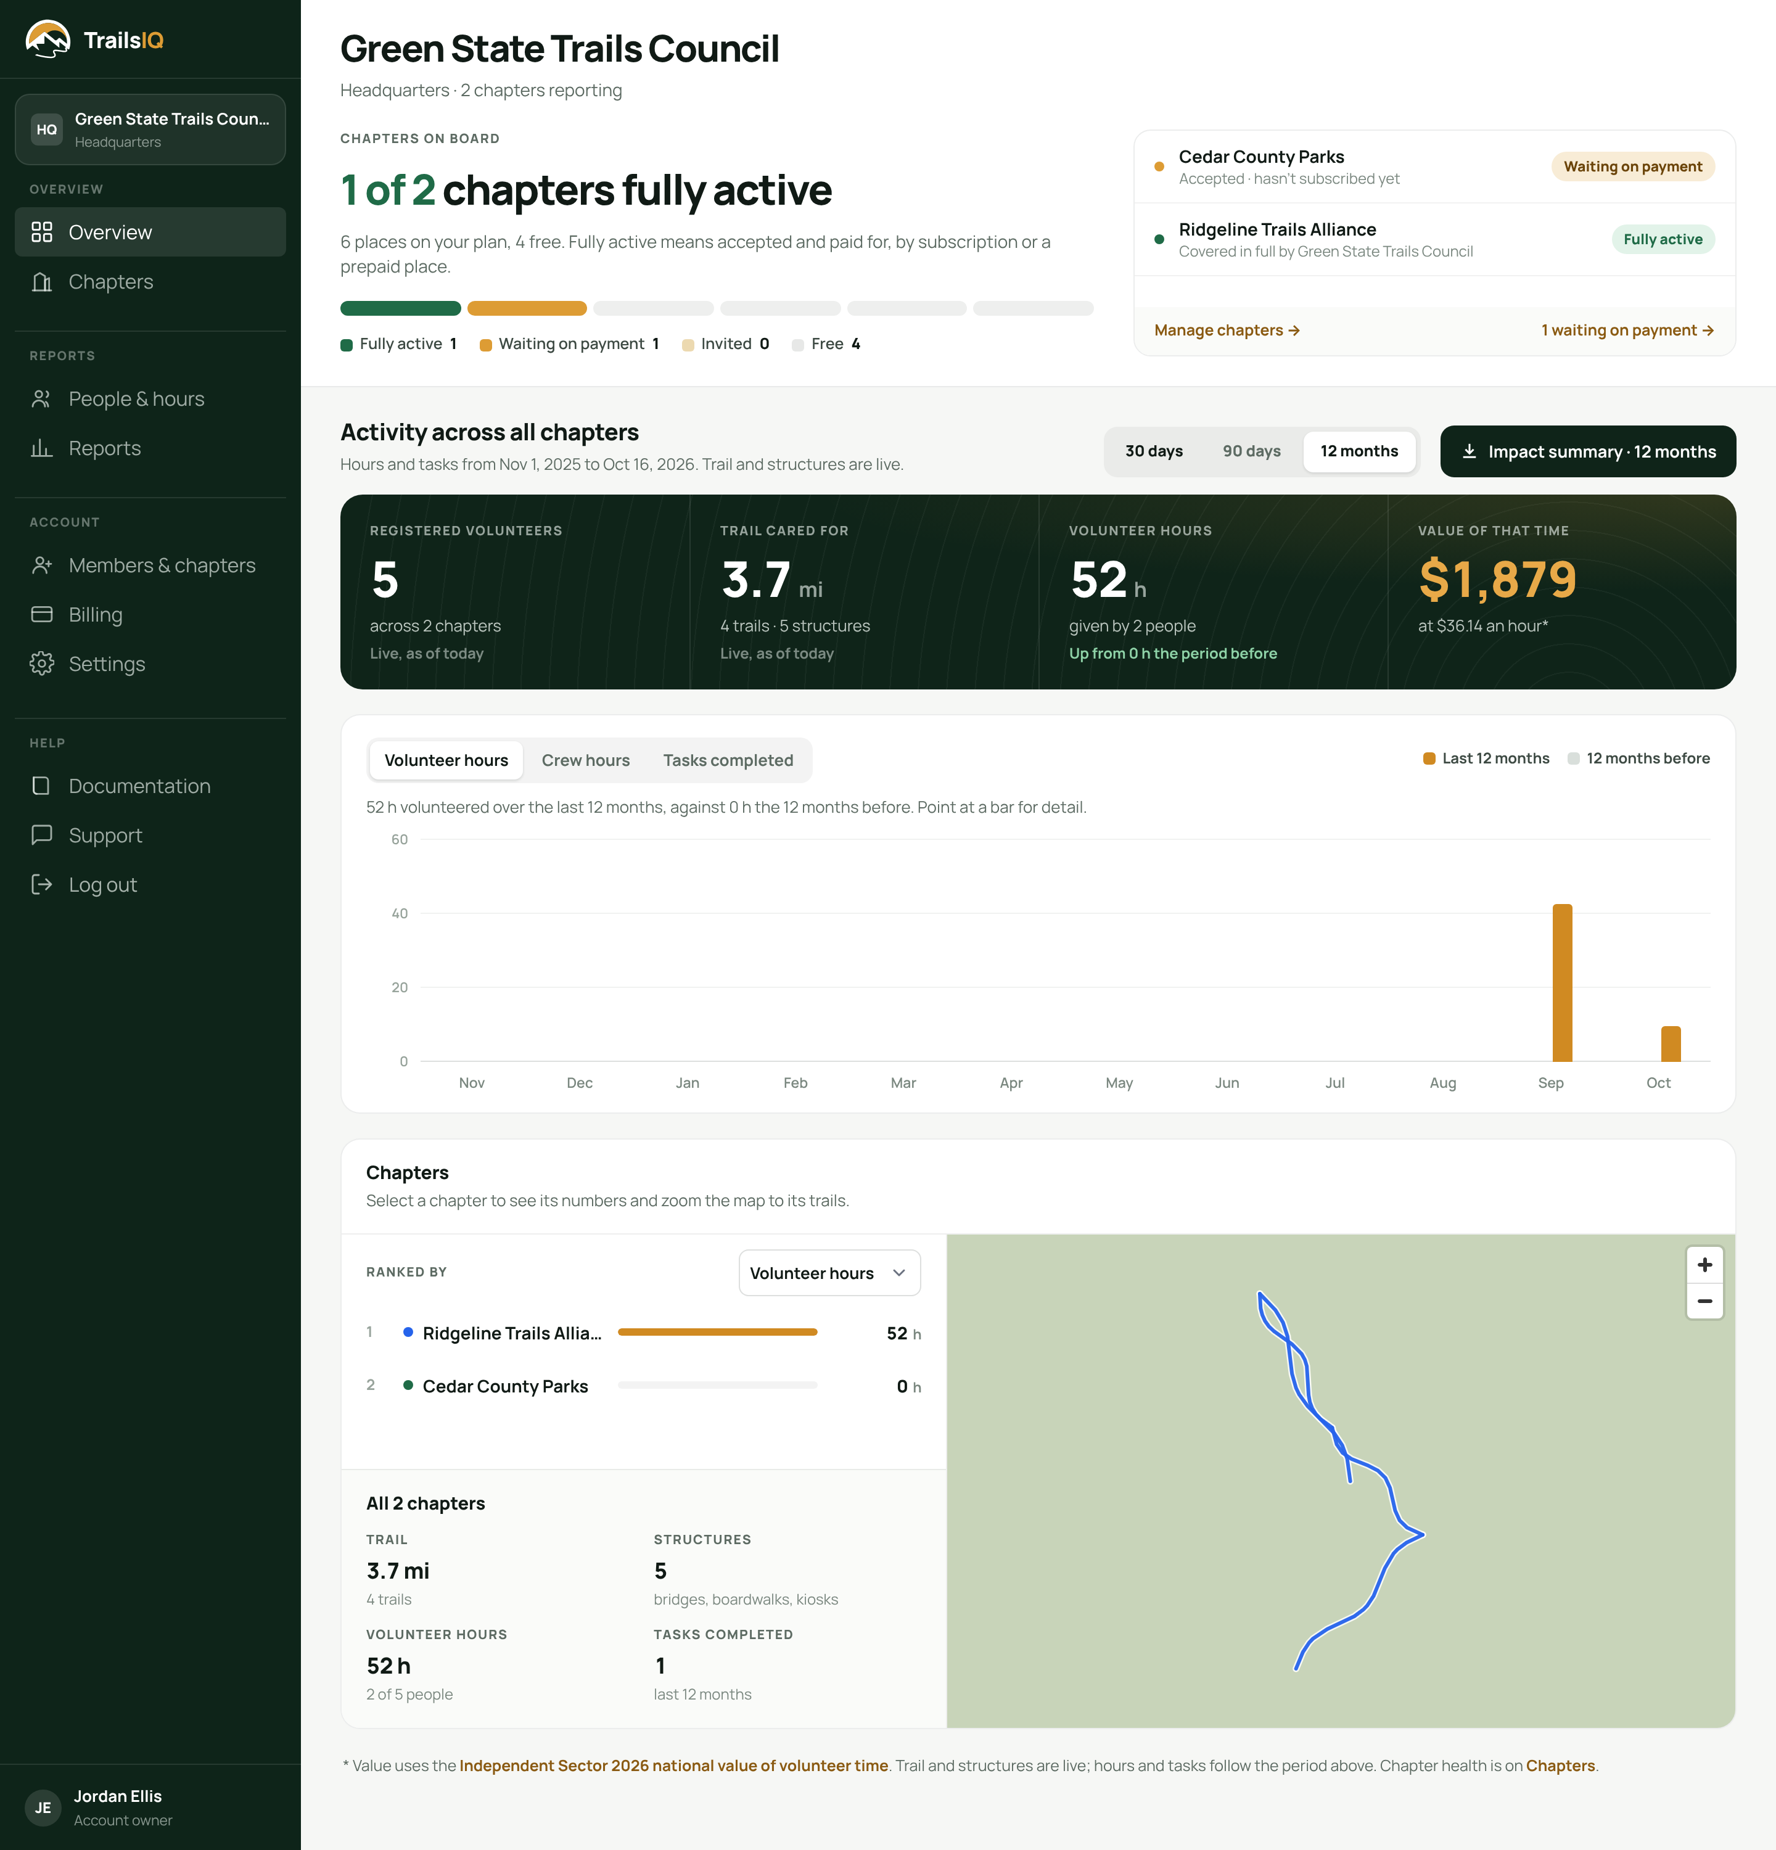The width and height of the screenshot is (1776, 1850).
Task: Click the orange Waiting on payment segment
Action: pyautogui.click(x=527, y=309)
